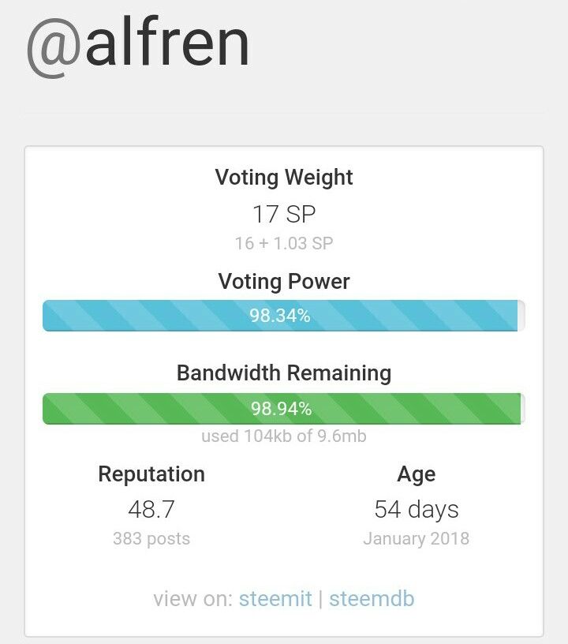Click the 54 days account age
Viewport: 568px width, 644px height.
coord(417,510)
